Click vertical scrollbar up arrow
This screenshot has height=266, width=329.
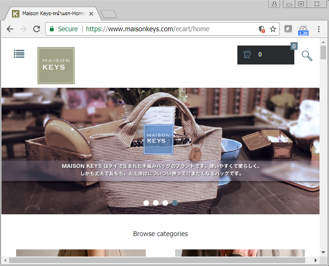tap(323, 42)
